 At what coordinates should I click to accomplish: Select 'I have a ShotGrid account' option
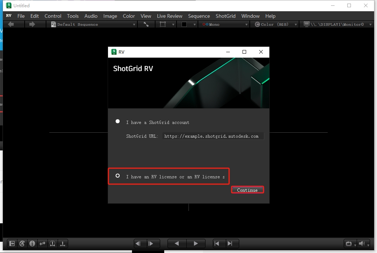pos(117,121)
